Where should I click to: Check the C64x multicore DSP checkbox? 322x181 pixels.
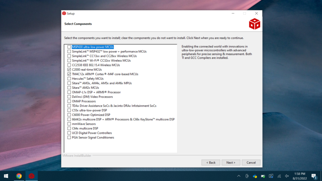[69, 128]
